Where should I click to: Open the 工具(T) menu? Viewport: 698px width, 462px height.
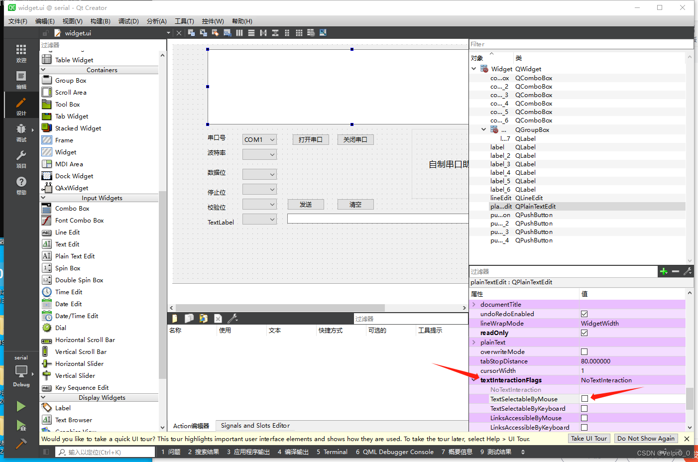pos(184,21)
